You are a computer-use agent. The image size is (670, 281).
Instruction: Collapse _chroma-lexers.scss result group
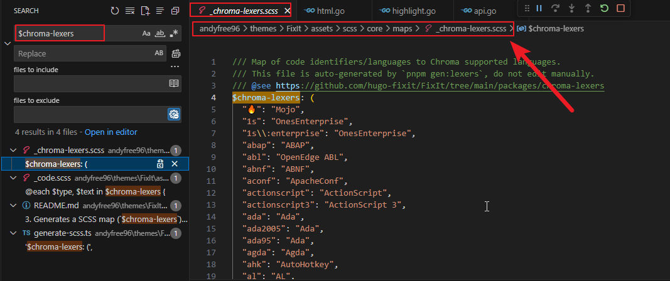(14, 151)
